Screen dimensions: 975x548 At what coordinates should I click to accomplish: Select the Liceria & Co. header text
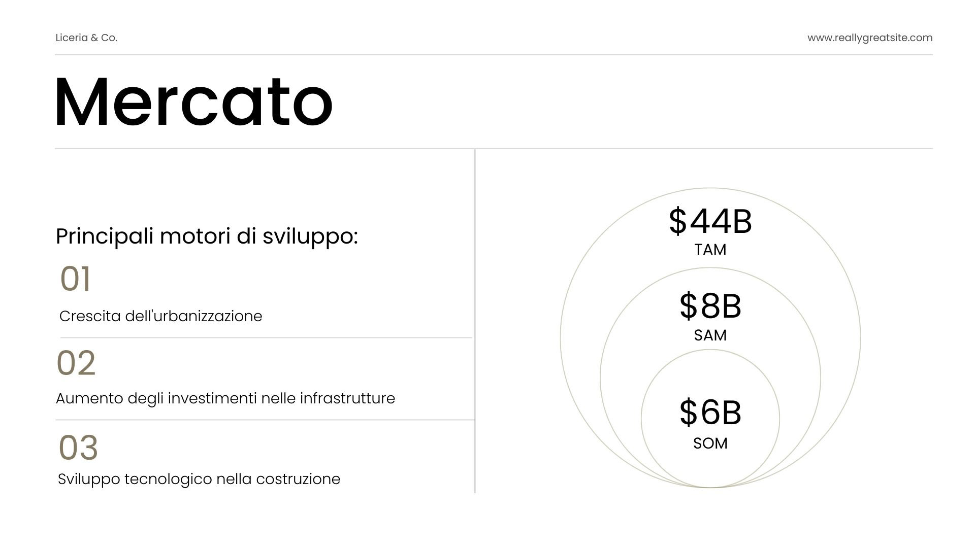86,38
